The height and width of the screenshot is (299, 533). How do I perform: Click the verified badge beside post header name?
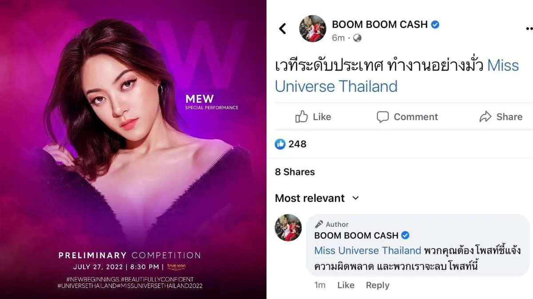[x=435, y=24]
